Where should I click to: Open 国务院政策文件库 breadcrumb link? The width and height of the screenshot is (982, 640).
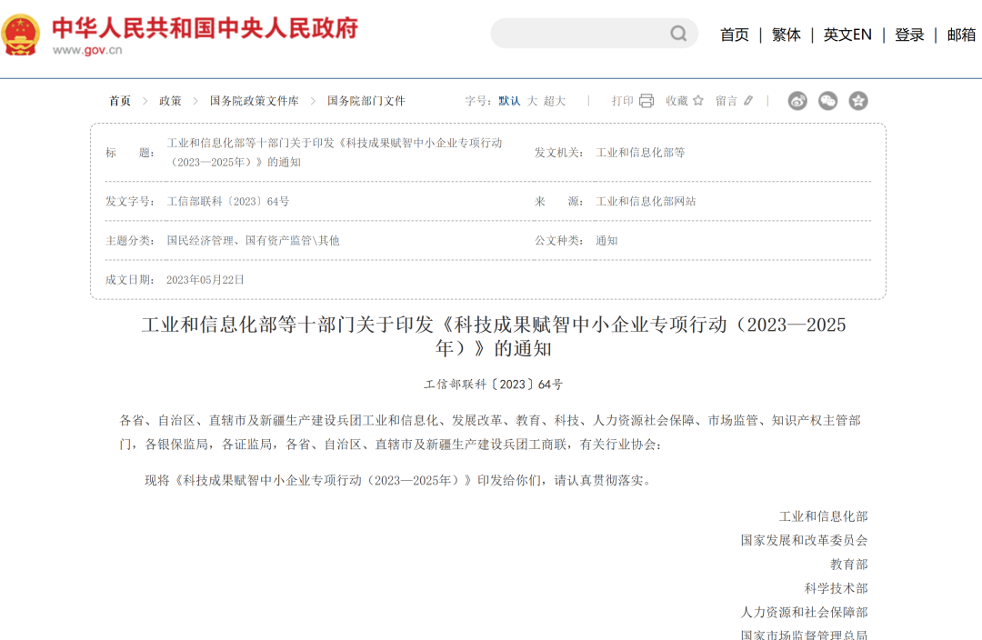[255, 101]
